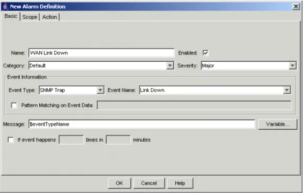Open the Scope tab
Screen dimensions: 303x193
pyautogui.click(x=29, y=17)
